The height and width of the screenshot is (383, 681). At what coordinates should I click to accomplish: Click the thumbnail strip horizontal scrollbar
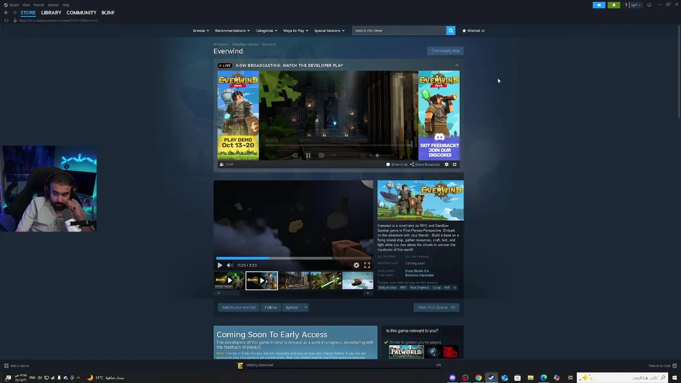pos(293,293)
